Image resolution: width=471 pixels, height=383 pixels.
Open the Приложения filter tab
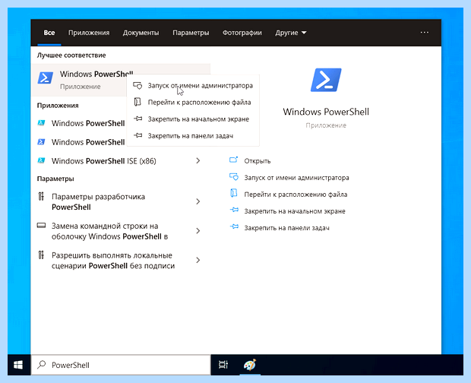click(x=89, y=33)
